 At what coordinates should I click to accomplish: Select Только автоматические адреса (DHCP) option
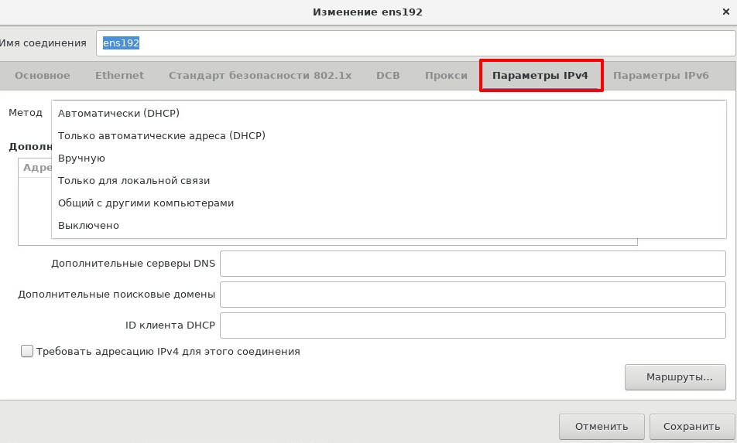pos(389,135)
